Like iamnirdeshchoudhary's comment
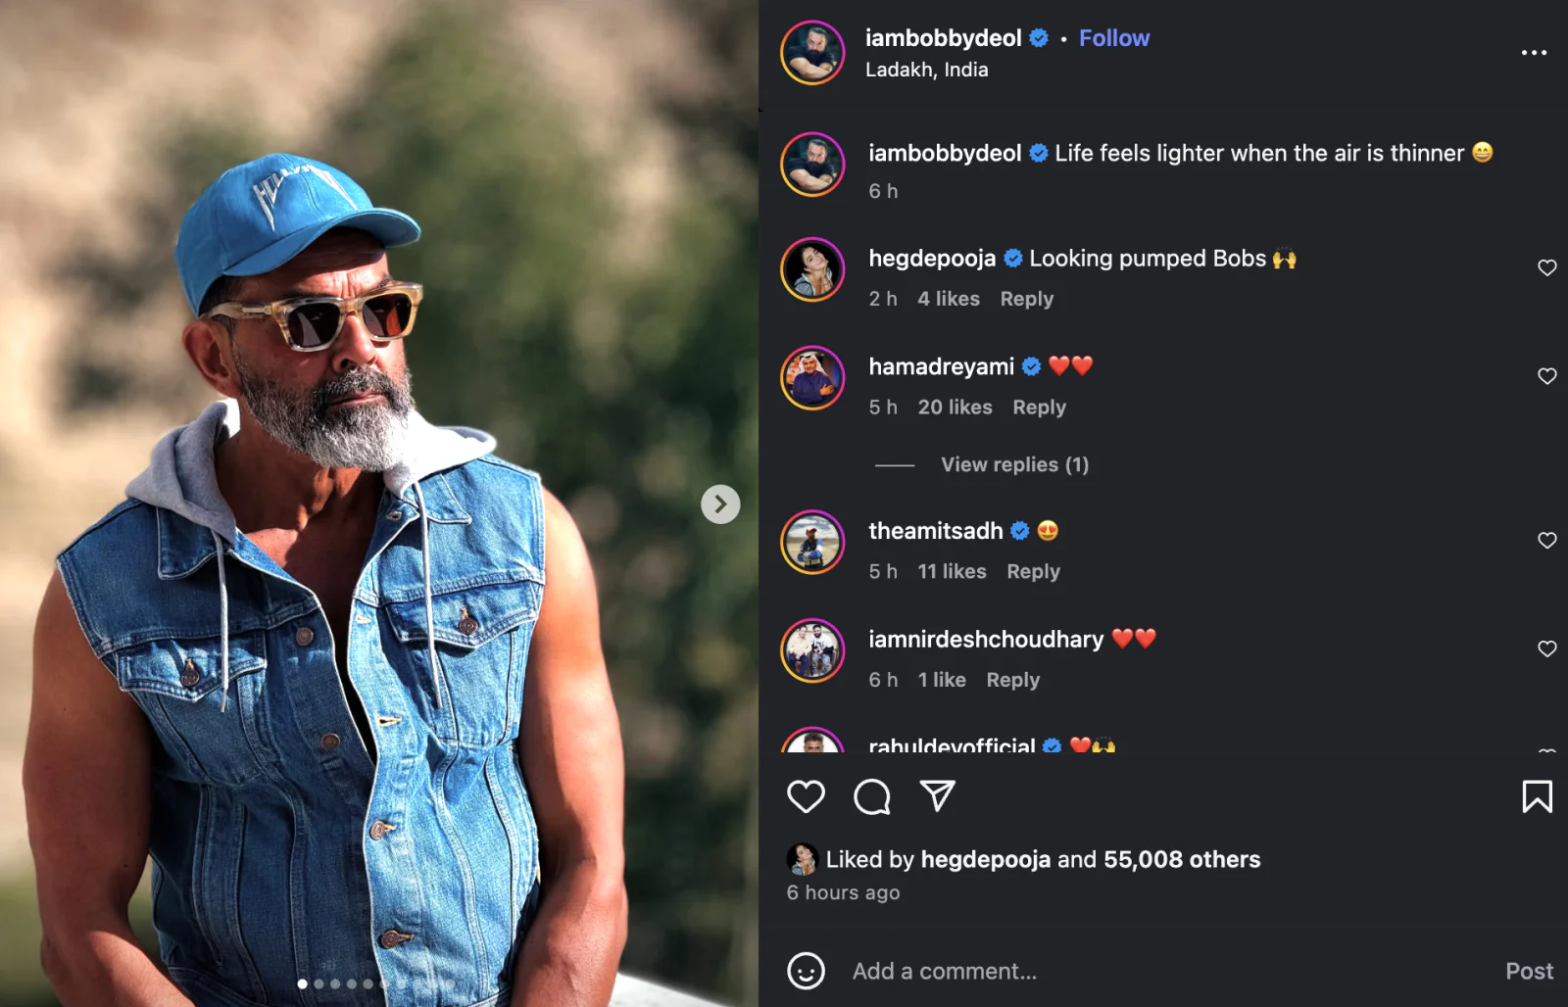The height and width of the screenshot is (1007, 1568). point(1546,648)
